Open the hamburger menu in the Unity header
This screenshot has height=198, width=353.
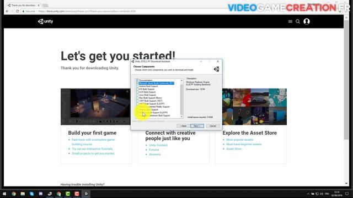tap(290, 21)
